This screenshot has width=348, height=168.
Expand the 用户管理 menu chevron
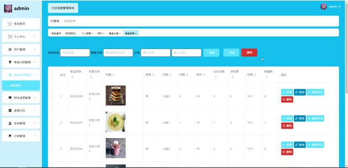click(x=34, y=49)
